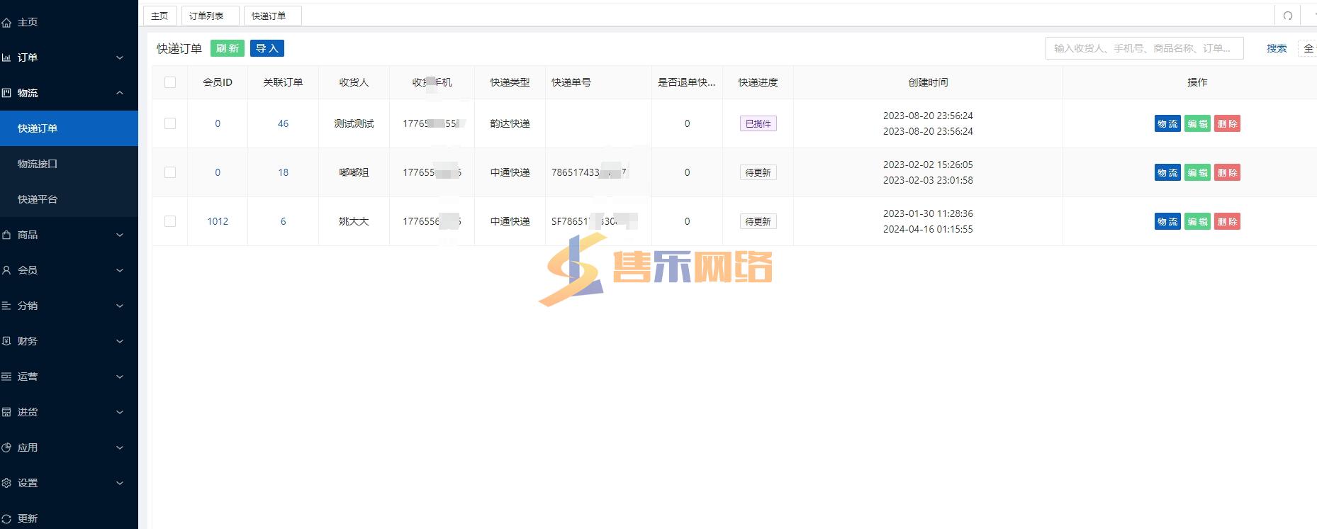Click the 财务 icon in sidebar
The height and width of the screenshot is (529, 1317).
point(7,341)
